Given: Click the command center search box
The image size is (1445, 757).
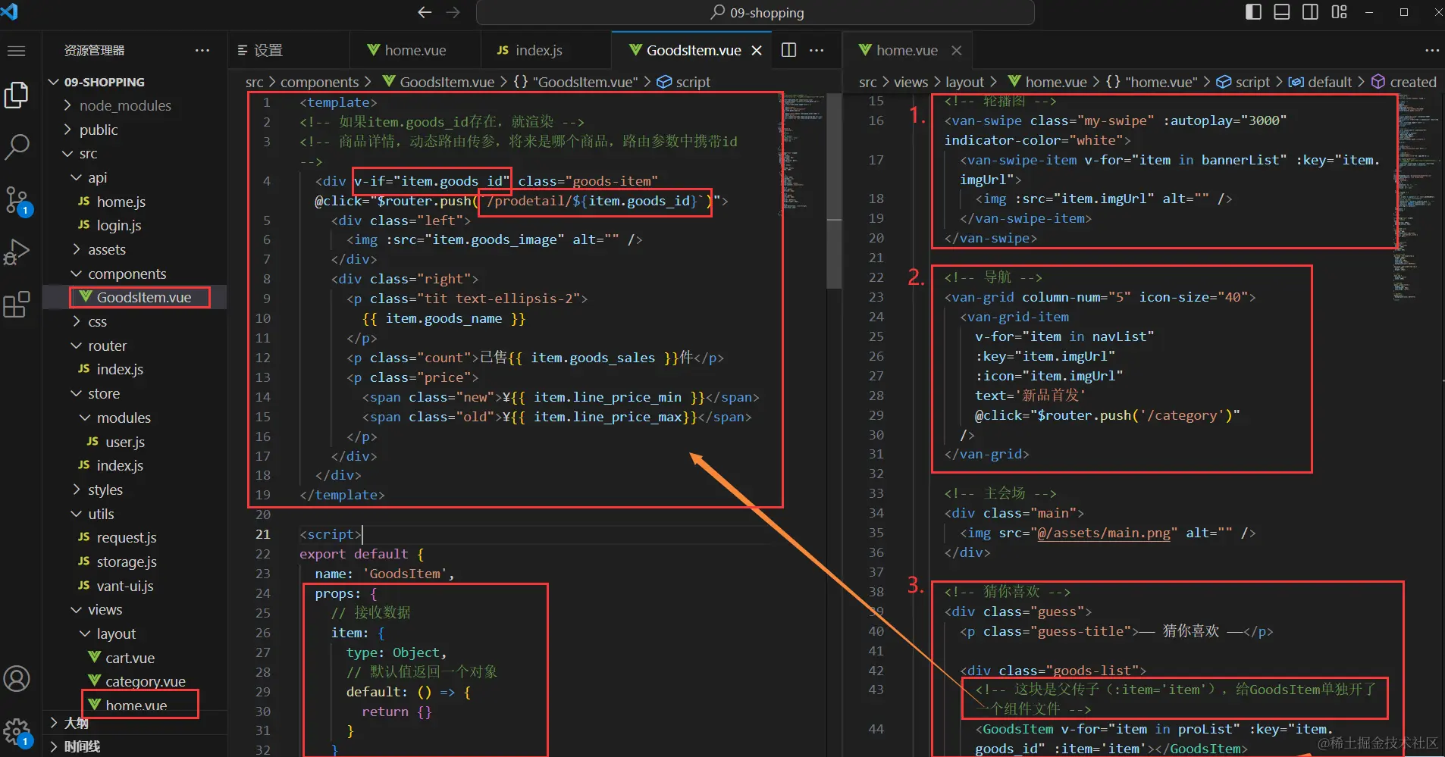Looking at the screenshot, I should coord(755,13).
